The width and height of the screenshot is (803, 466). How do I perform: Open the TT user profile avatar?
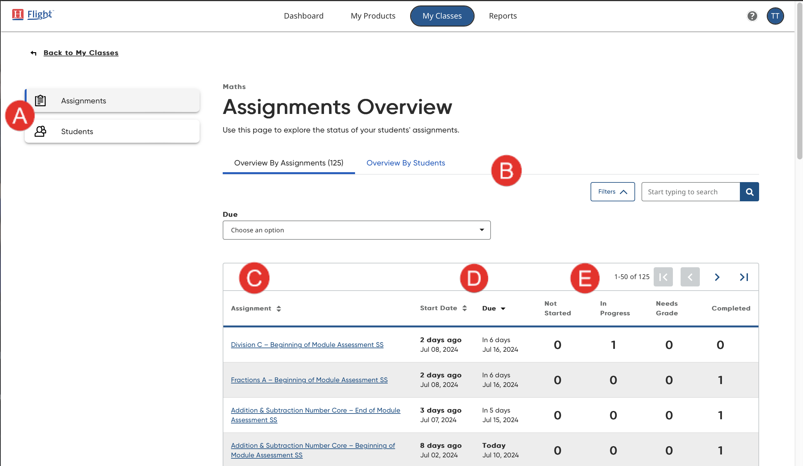click(775, 16)
